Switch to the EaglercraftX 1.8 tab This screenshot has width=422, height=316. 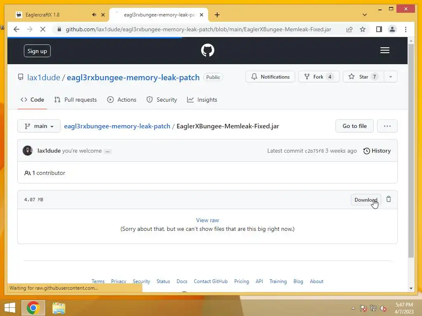[x=42, y=15]
